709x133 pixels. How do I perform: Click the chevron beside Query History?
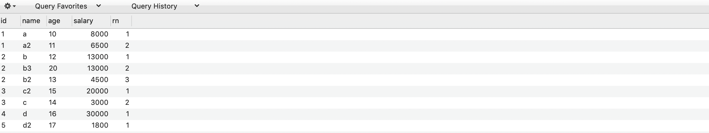coord(197,6)
